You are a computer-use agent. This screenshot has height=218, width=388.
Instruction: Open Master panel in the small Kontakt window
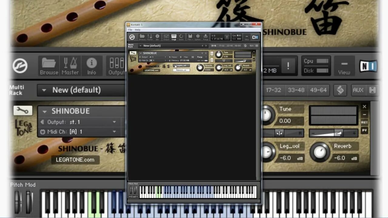[150, 37]
